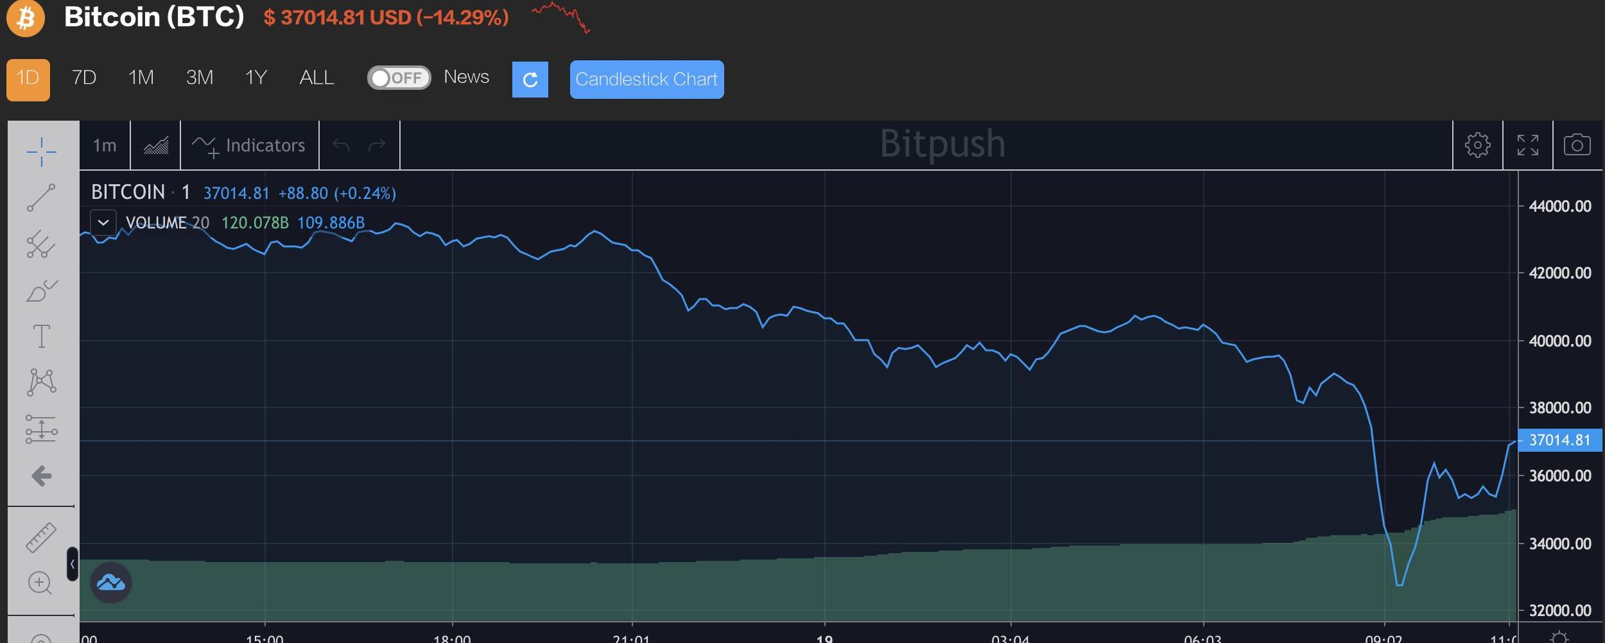Activate the text annotation tool
This screenshot has height=643, width=1605.
click(42, 336)
